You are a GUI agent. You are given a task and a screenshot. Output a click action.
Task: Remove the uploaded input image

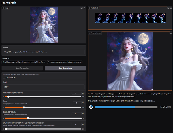click(x=84, y=8)
